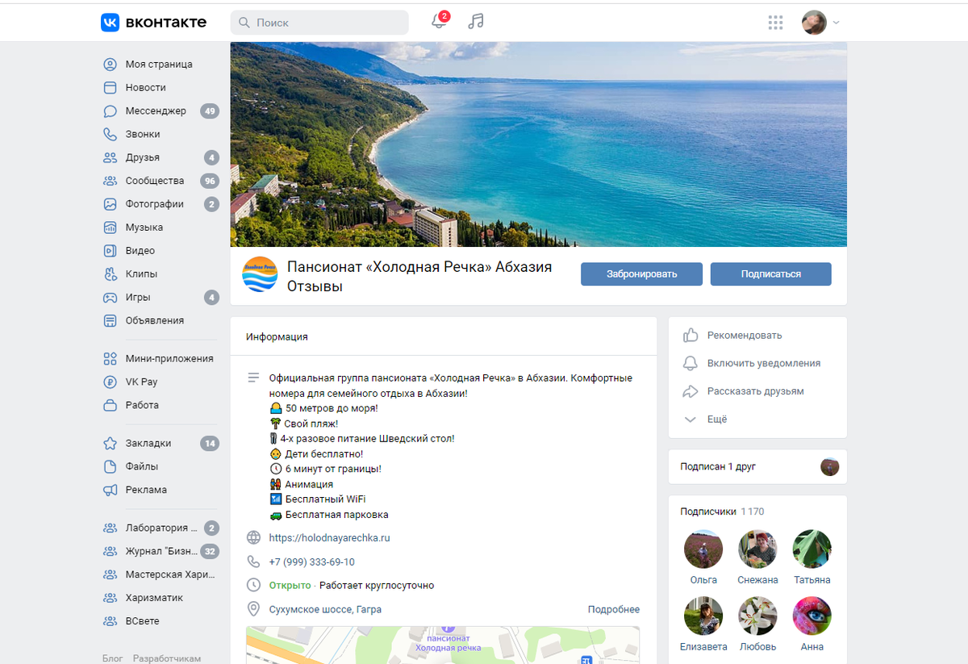This screenshot has width=968, height=664.
Task: Open the Подписчики list header
Action: tap(722, 512)
